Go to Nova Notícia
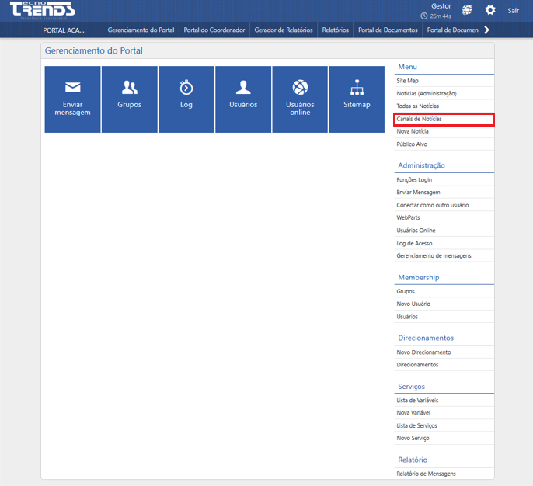The image size is (533, 486). (x=413, y=131)
